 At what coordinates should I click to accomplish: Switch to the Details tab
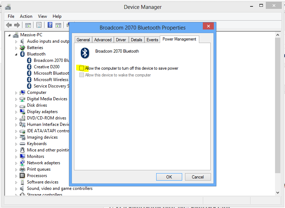pyautogui.click(x=137, y=40)
